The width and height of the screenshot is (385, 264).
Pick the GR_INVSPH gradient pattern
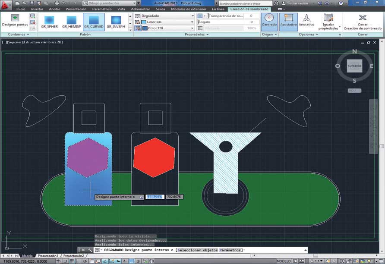pyautogui.click(x=116, y=20)
